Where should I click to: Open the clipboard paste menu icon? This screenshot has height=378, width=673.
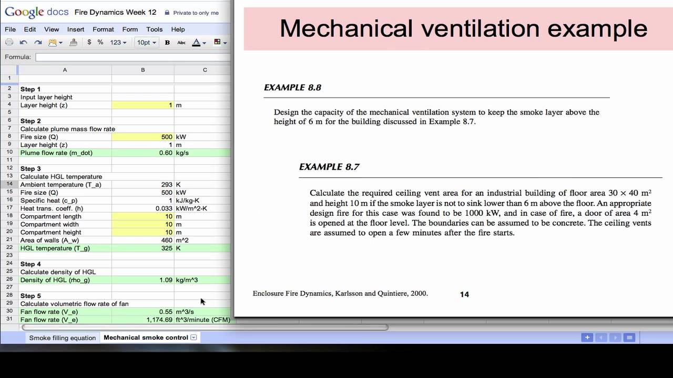[x=55, y=43]
